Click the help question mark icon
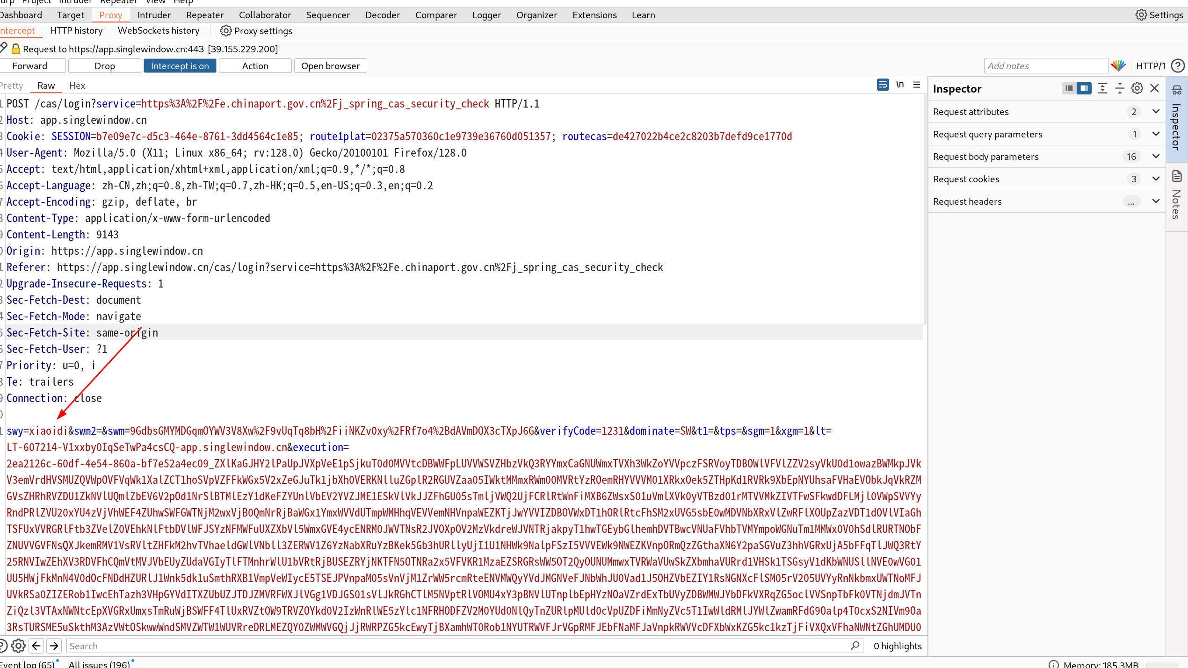1188x668 pixels. click(1178, 66)
